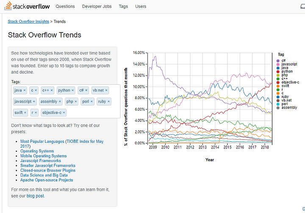The image size is (305, 213).
Task: Open Operating Systems preset
Action: pyautogui.click(x=37, y=151)
